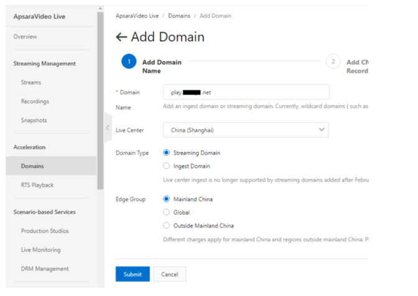Collapse the sidebar with the chevron handle
The image size is (418, 296).
tap(107, 127)
